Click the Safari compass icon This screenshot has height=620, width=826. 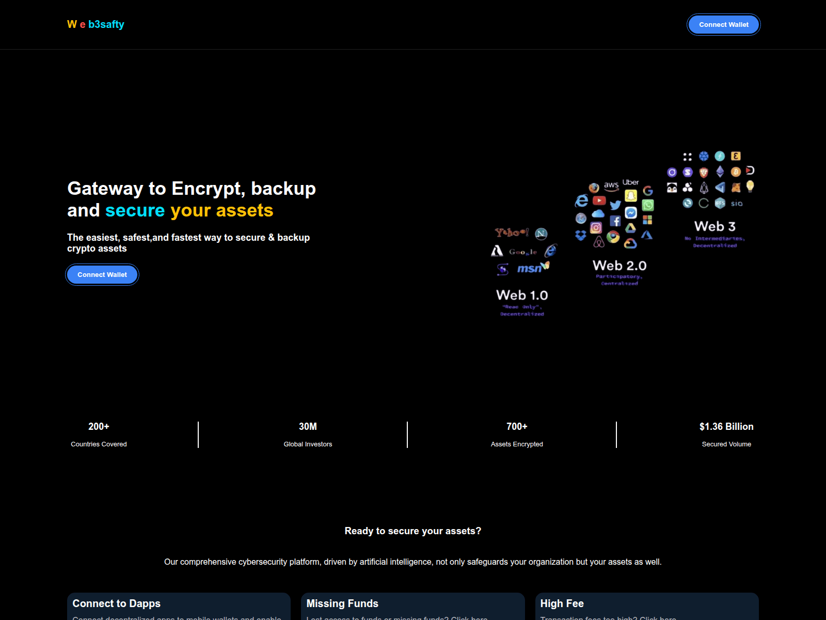click(581, 219)
